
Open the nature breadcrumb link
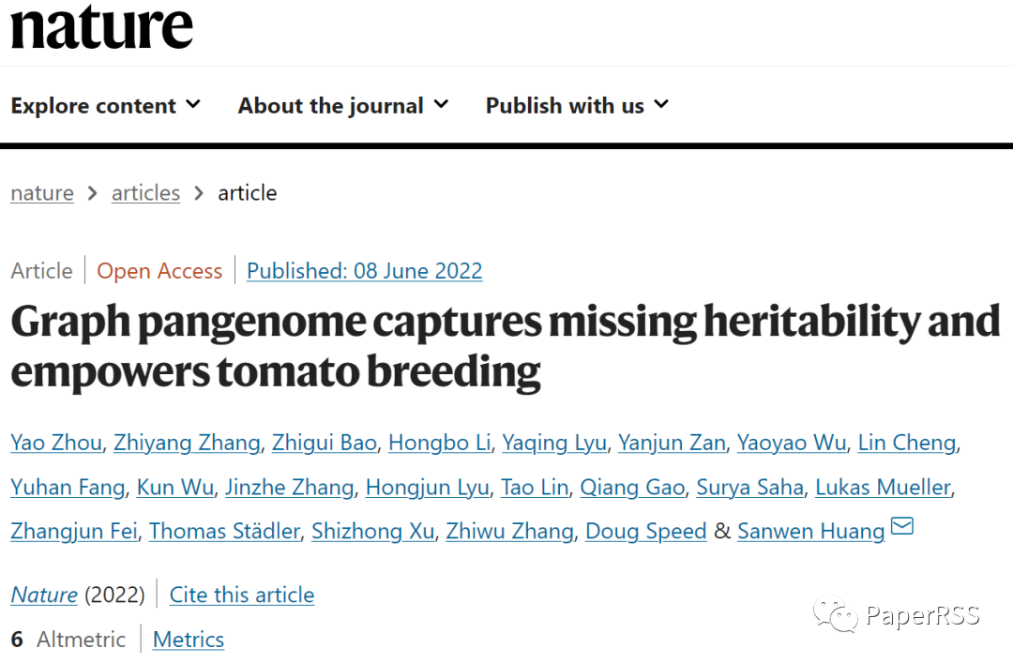pos(42,192)
